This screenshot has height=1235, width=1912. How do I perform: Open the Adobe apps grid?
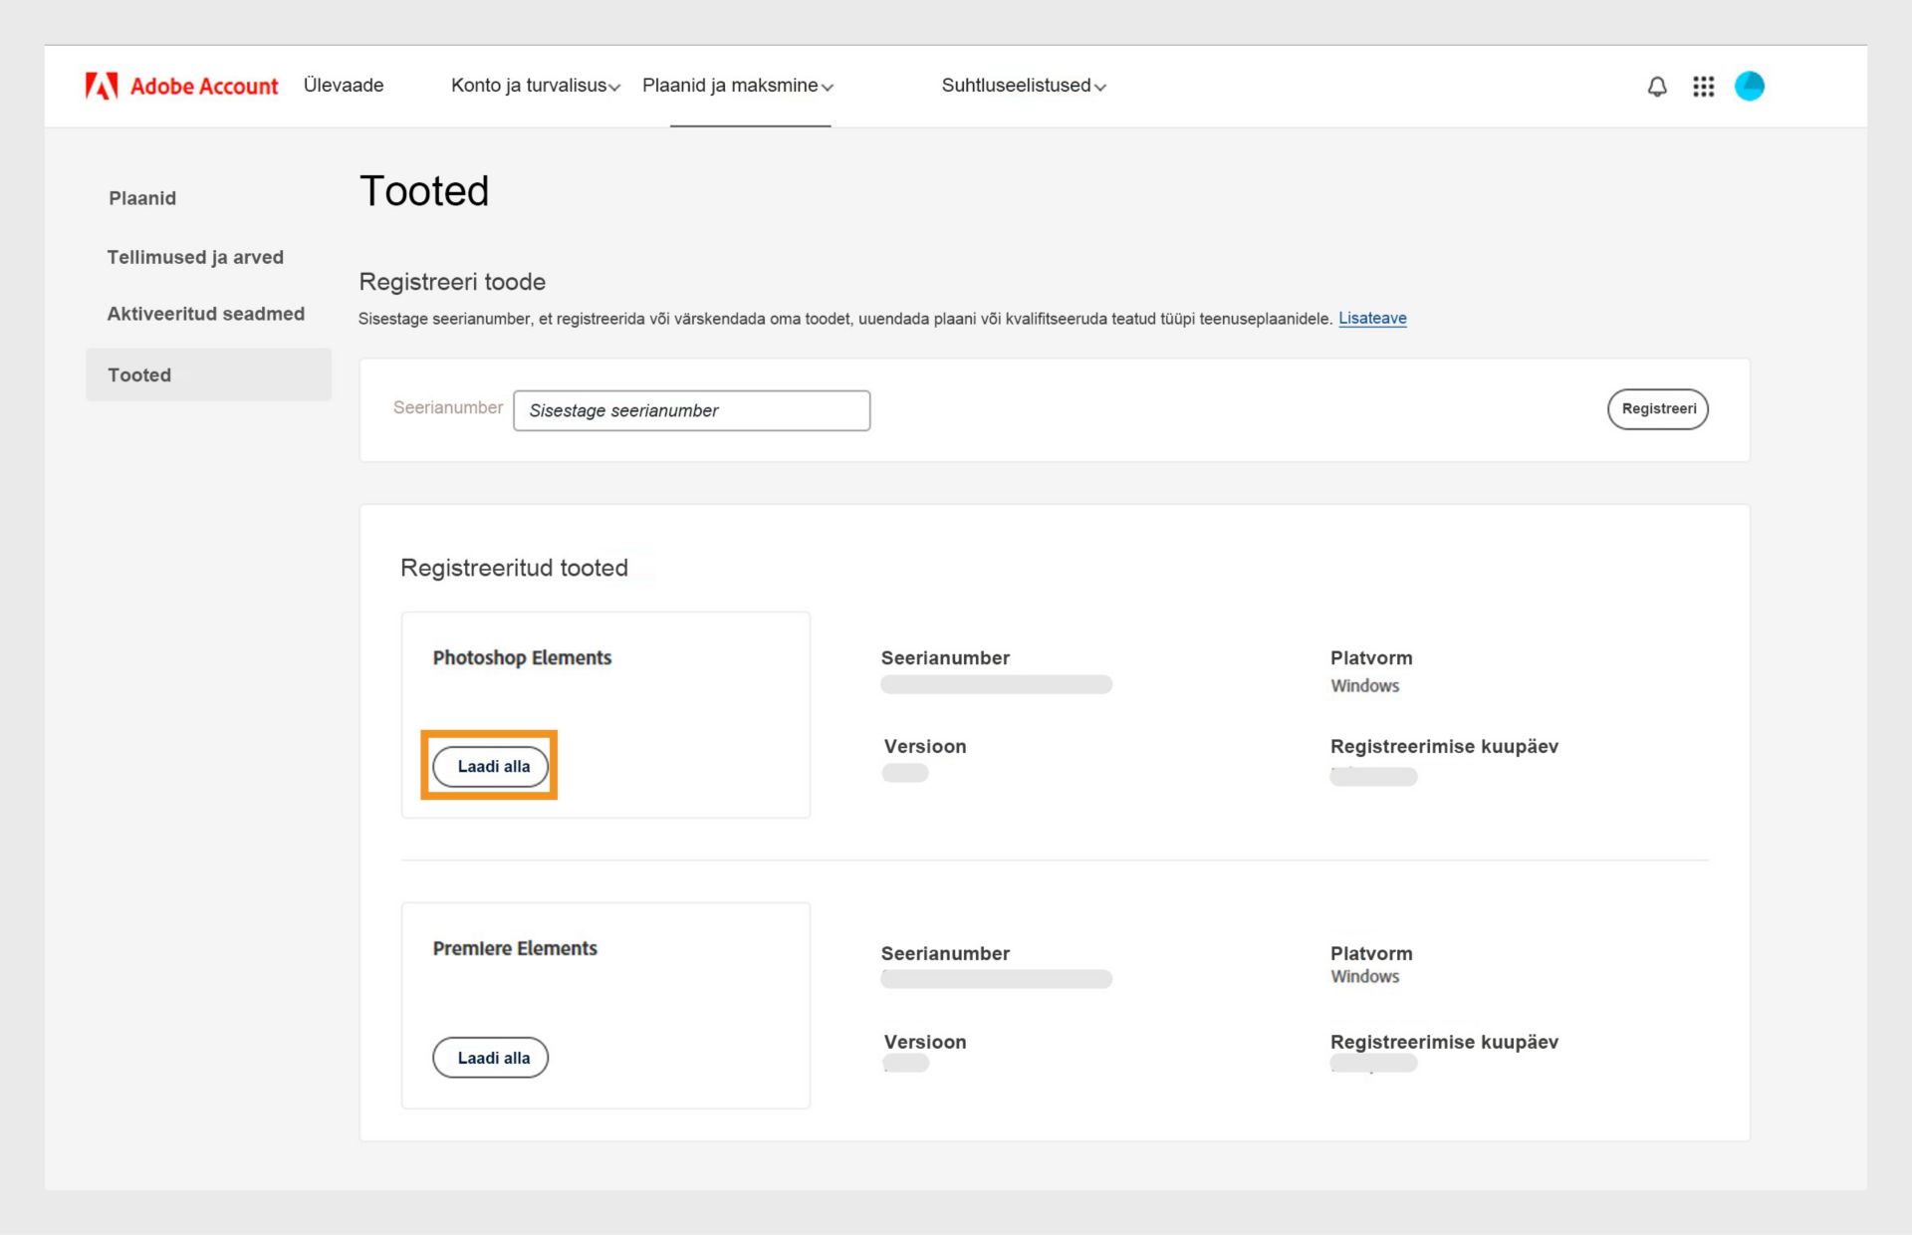[1703, 87]
